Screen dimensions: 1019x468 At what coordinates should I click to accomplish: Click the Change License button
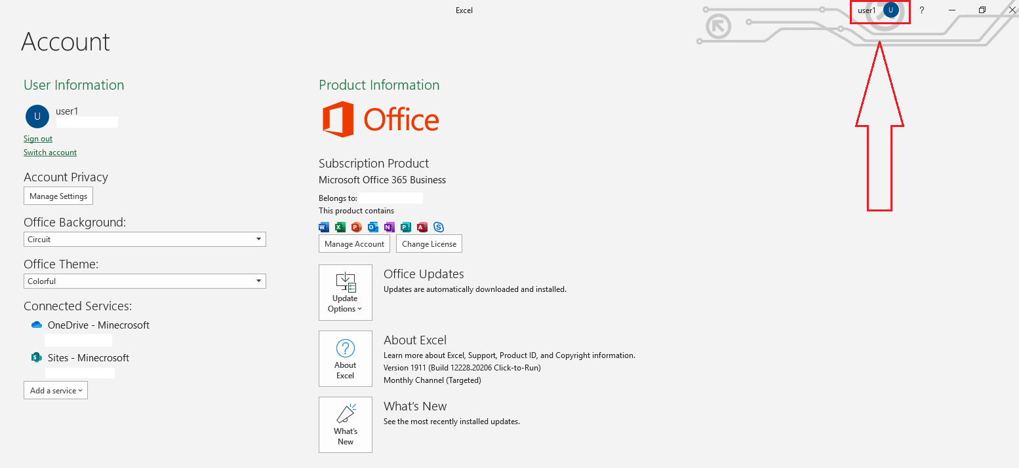[x=430, y=243]
